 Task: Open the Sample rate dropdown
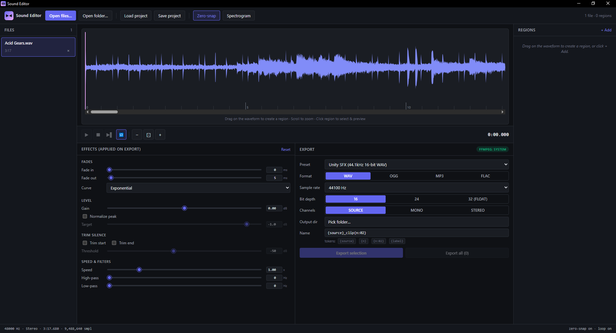pyautogui.click(x=417, y=188)
